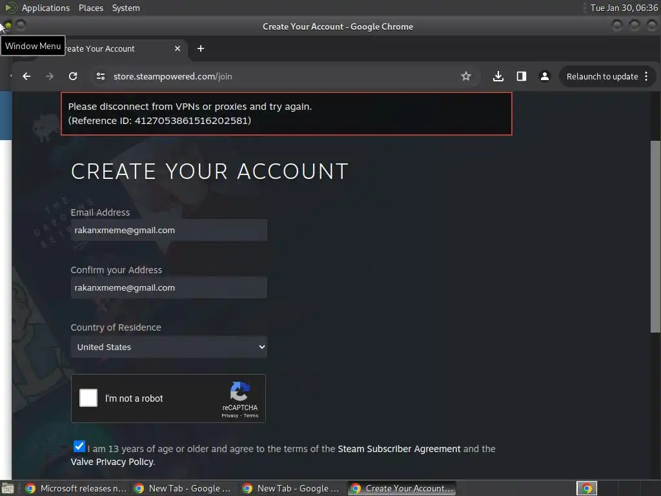Click the page vertical scrollbar thumb

[x=656, y=236]
